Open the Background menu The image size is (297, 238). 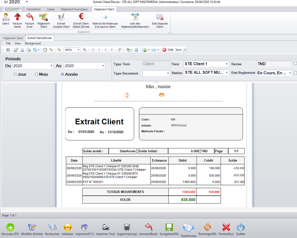[x=33, y=44]
